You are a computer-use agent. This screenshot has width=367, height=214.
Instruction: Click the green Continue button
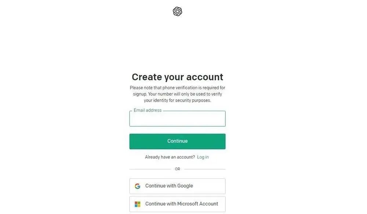[x=177, y=141]
